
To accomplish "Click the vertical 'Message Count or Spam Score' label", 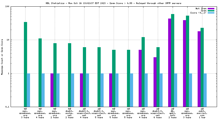I will coord(2,57).
